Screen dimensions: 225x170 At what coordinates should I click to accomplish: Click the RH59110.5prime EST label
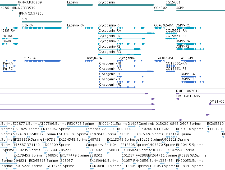190,129
